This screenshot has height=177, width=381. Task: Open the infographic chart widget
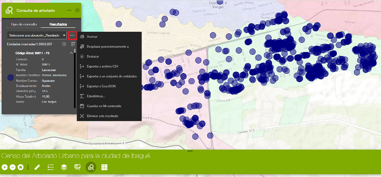[x=77, y=167]
